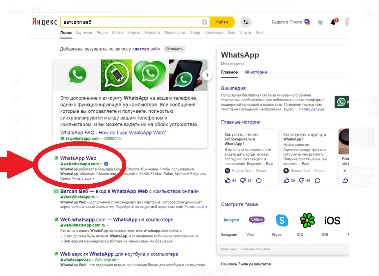379x276 pixels.
Task: Dislike the 'Как узнать, что вас заблокировали' story
Action: (243, 180)
